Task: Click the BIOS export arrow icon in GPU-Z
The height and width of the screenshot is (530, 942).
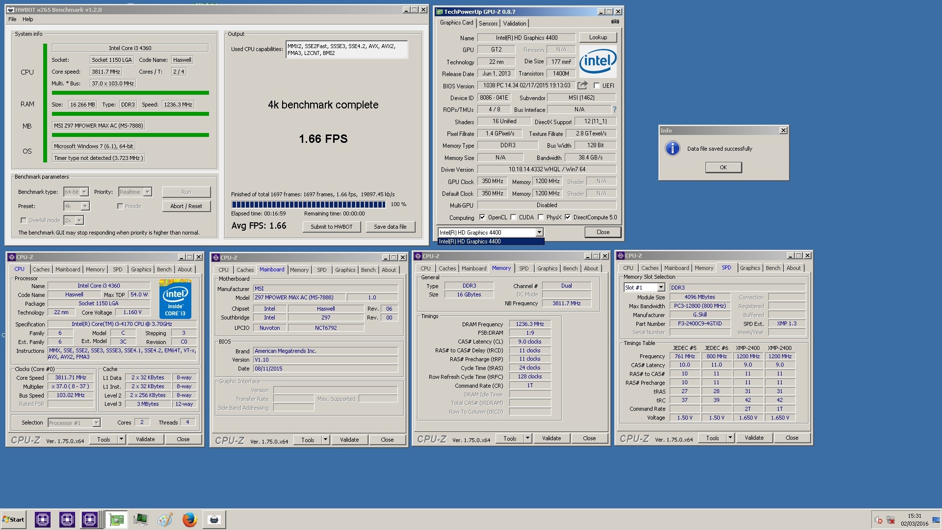Action: 582,85
